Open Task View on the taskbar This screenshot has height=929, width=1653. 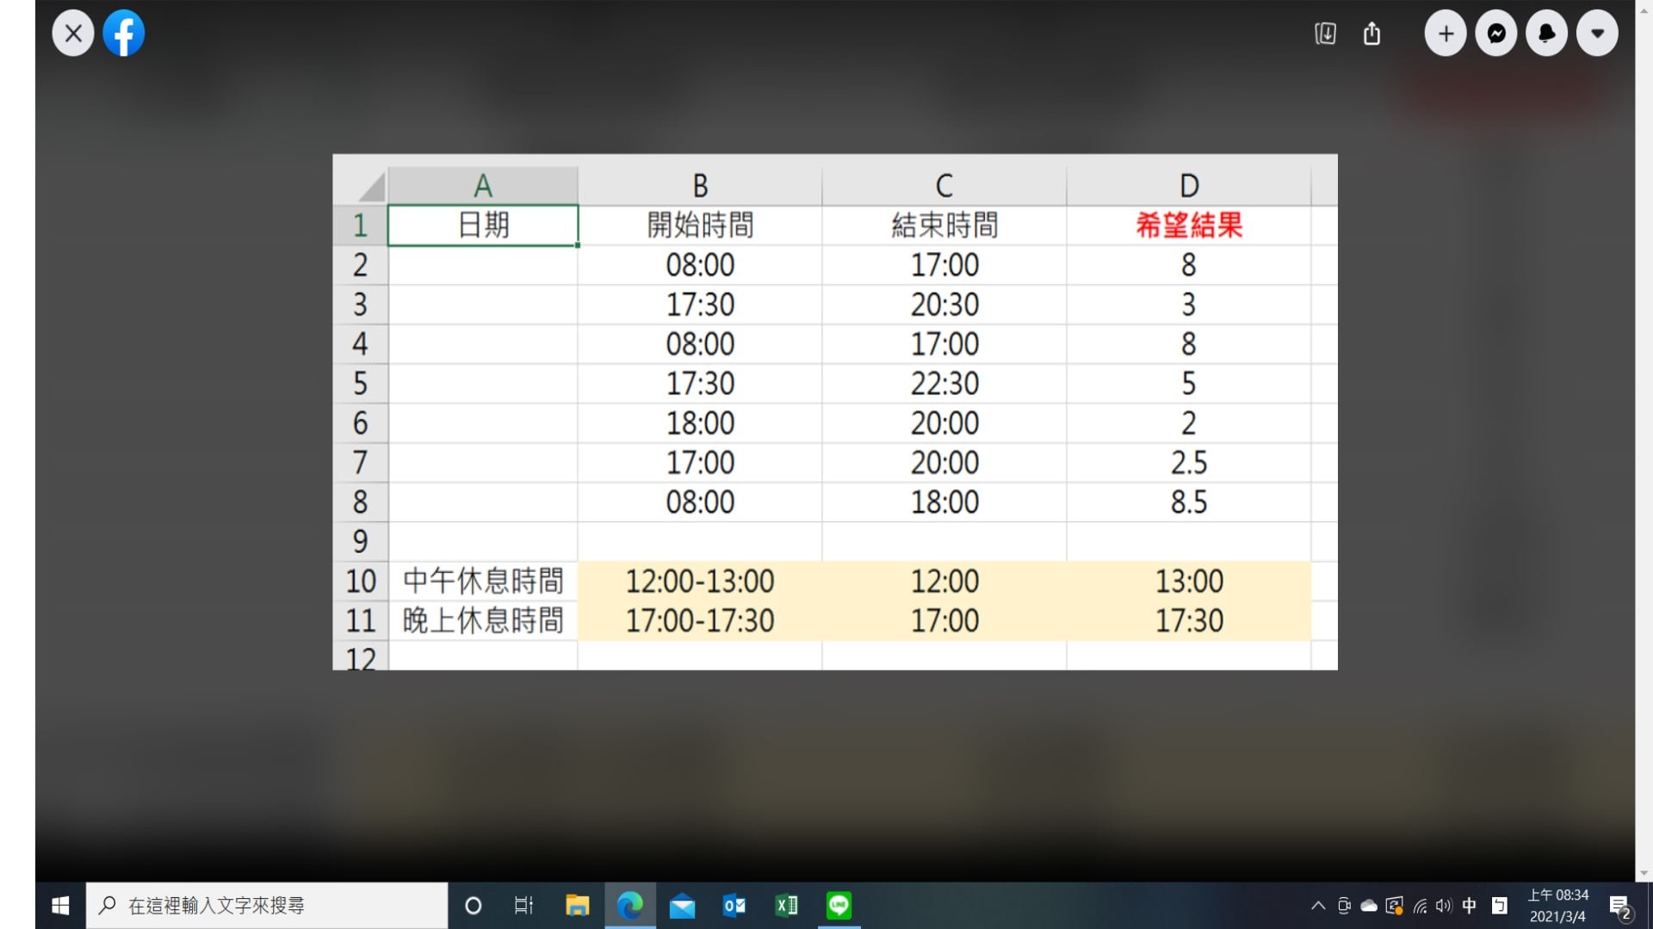pos(523,906)
